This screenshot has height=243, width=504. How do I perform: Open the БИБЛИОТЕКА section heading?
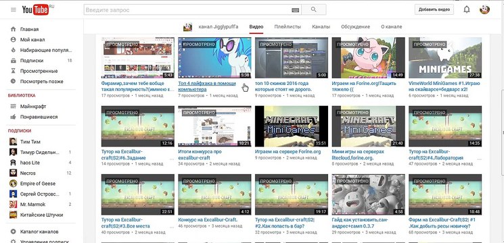22,96
